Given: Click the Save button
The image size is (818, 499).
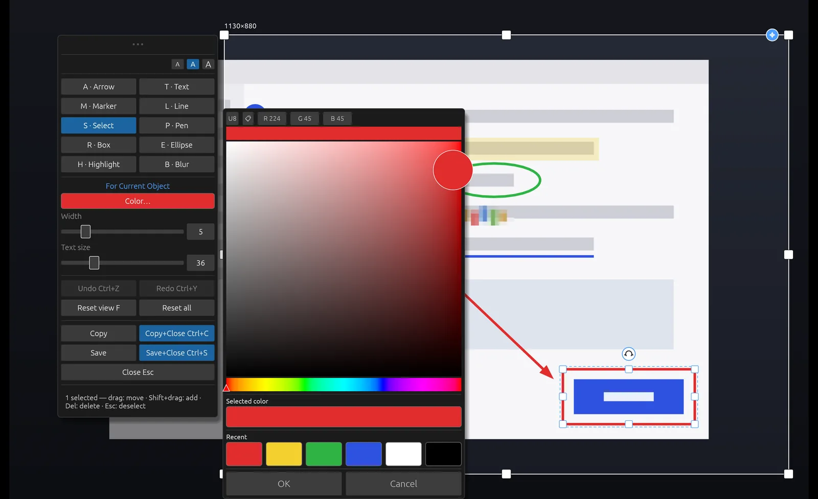Looking at the screenshot, I should tap(99, 353).
